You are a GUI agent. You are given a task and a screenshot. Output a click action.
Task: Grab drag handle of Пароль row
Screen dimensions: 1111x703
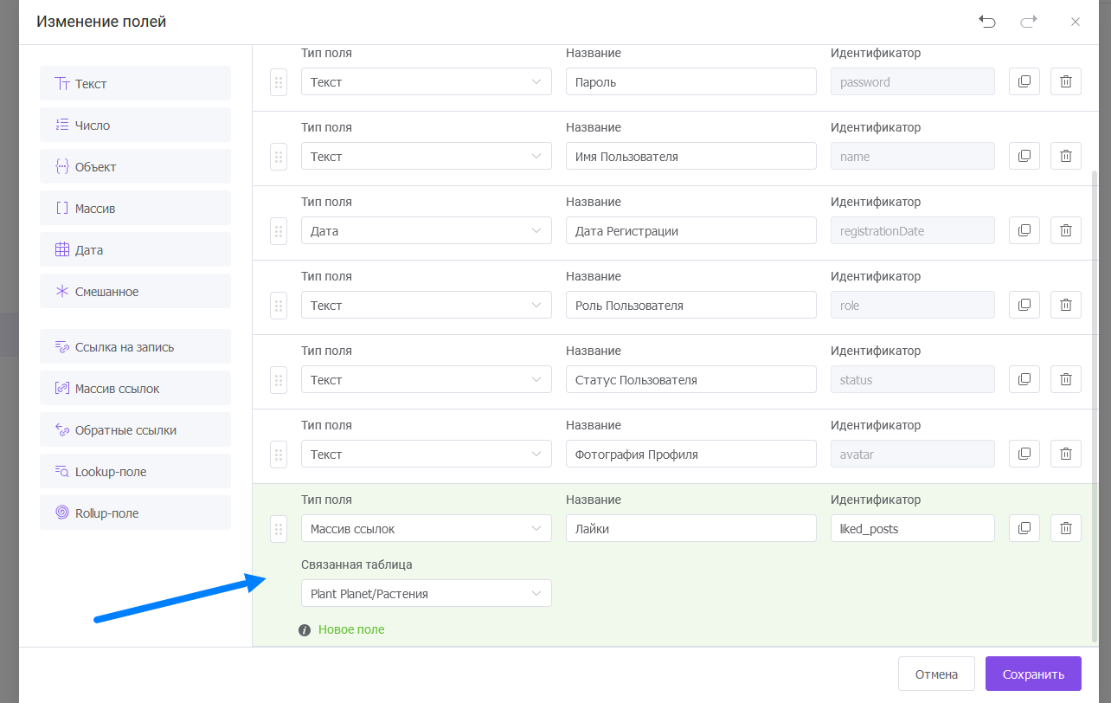click(279, 82)
